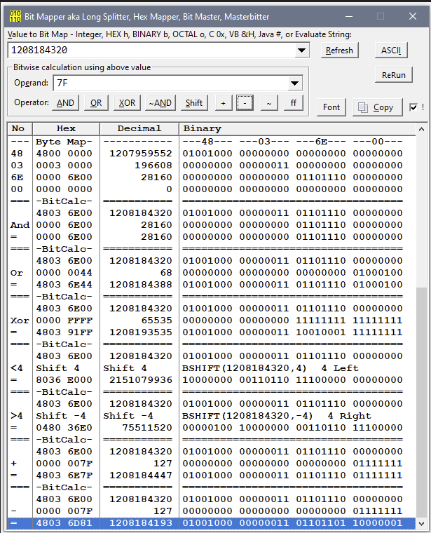Open the Value to Bit Map dropdown

[302, 50]
